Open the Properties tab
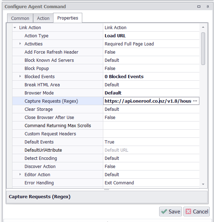 click(x=68, y=18)
